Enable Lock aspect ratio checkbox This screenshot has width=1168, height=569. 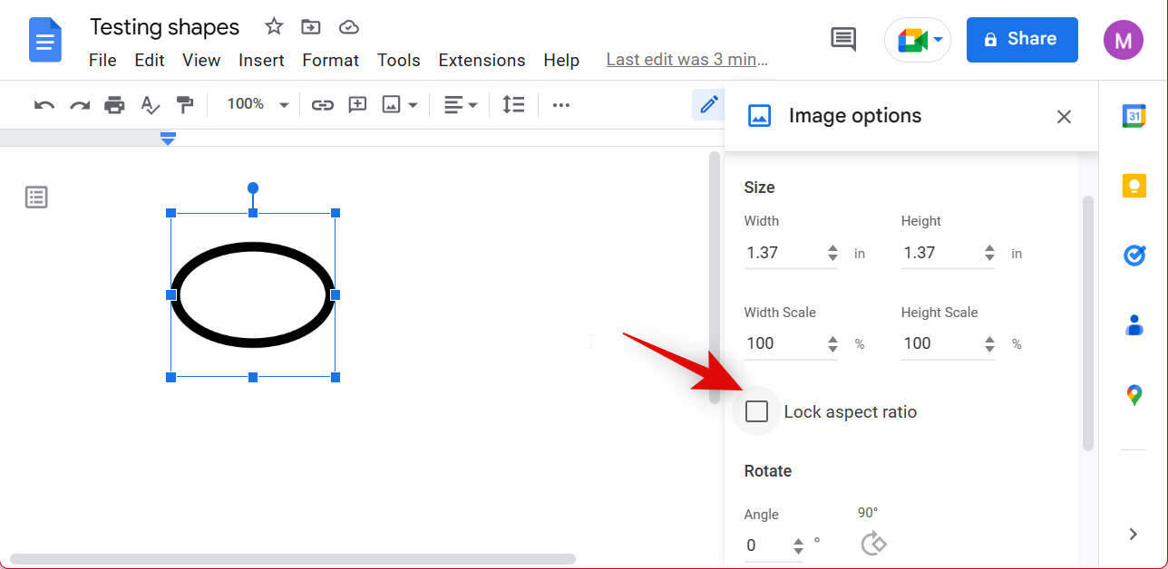coord(756,412)
